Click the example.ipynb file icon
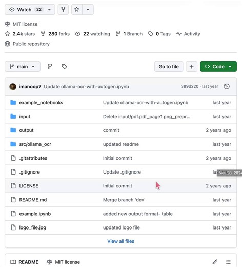242x267 pixels. 13,214
